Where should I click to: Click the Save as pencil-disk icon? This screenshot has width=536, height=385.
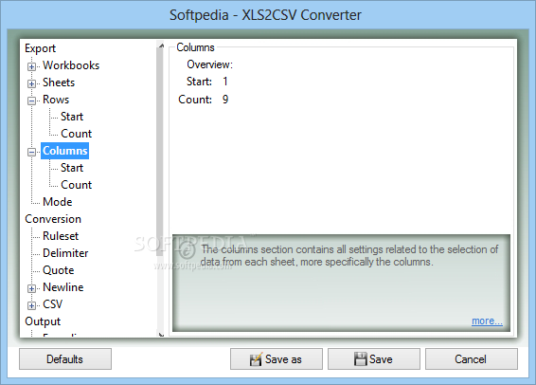[x=256, y=359]
